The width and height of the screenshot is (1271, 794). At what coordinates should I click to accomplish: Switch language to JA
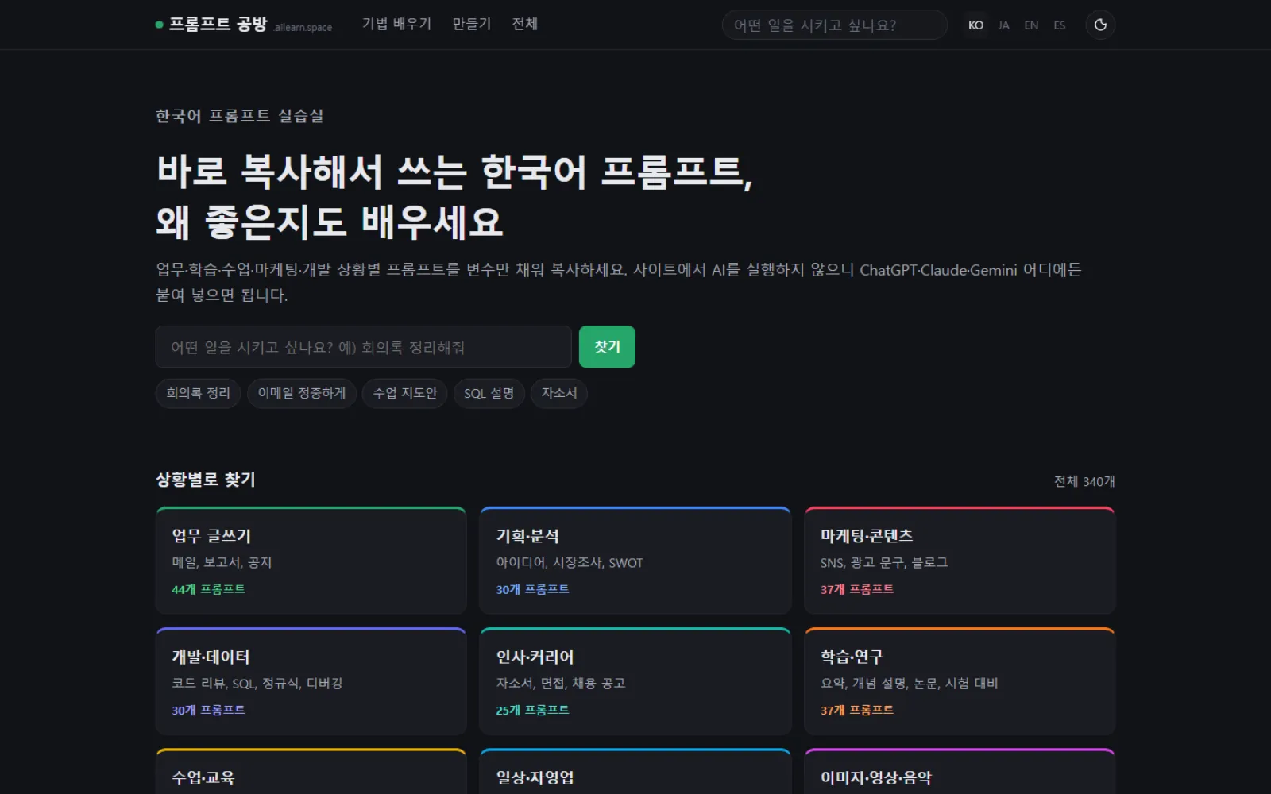tap(1003, 25)
